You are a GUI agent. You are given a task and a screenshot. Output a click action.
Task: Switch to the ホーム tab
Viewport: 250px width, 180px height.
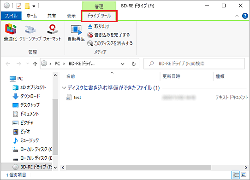point(31,16)
